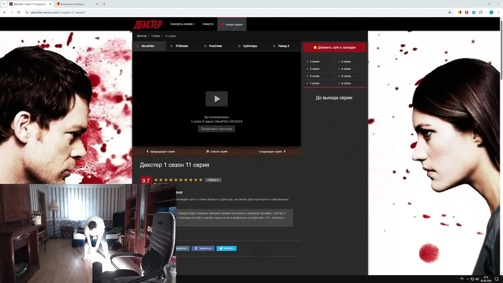
Task: Open the Новая серия! menu item
Action: 232,24
